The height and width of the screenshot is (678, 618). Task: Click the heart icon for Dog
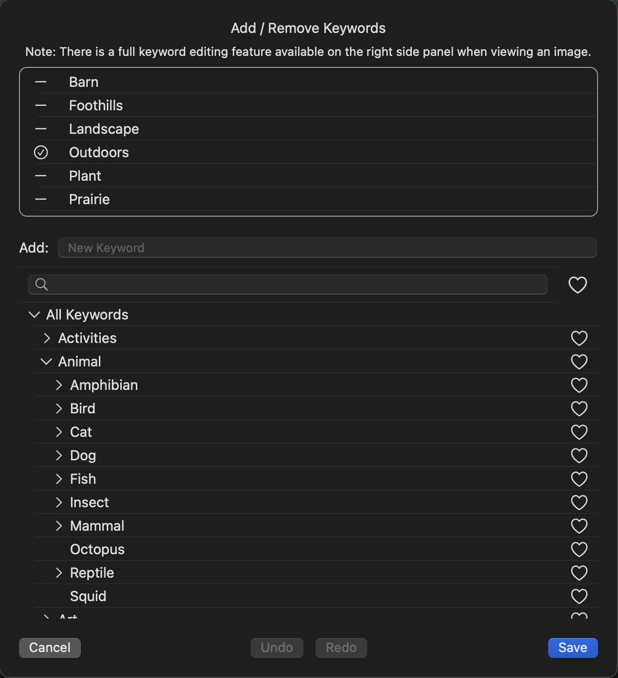(579, 456)
